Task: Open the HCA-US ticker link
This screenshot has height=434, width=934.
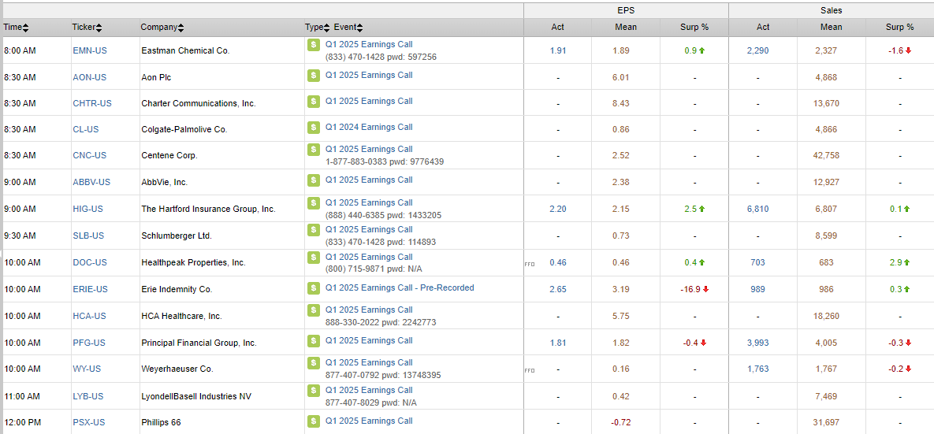Action: (x=89, y=316)
